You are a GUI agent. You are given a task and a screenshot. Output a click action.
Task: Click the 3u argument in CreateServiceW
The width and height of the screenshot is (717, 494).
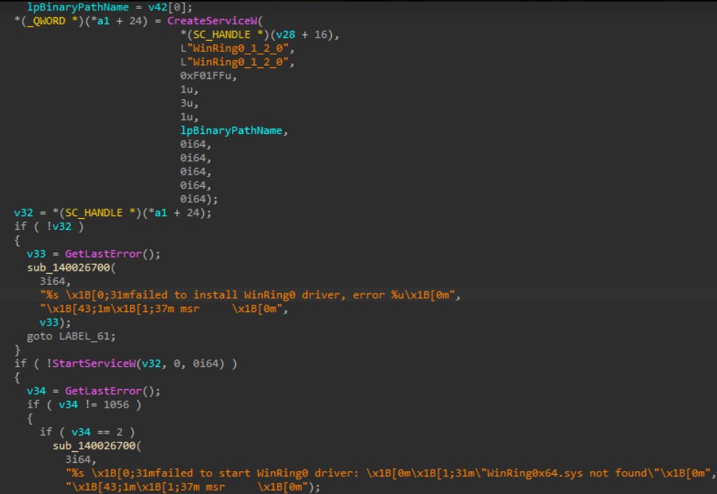187,103
